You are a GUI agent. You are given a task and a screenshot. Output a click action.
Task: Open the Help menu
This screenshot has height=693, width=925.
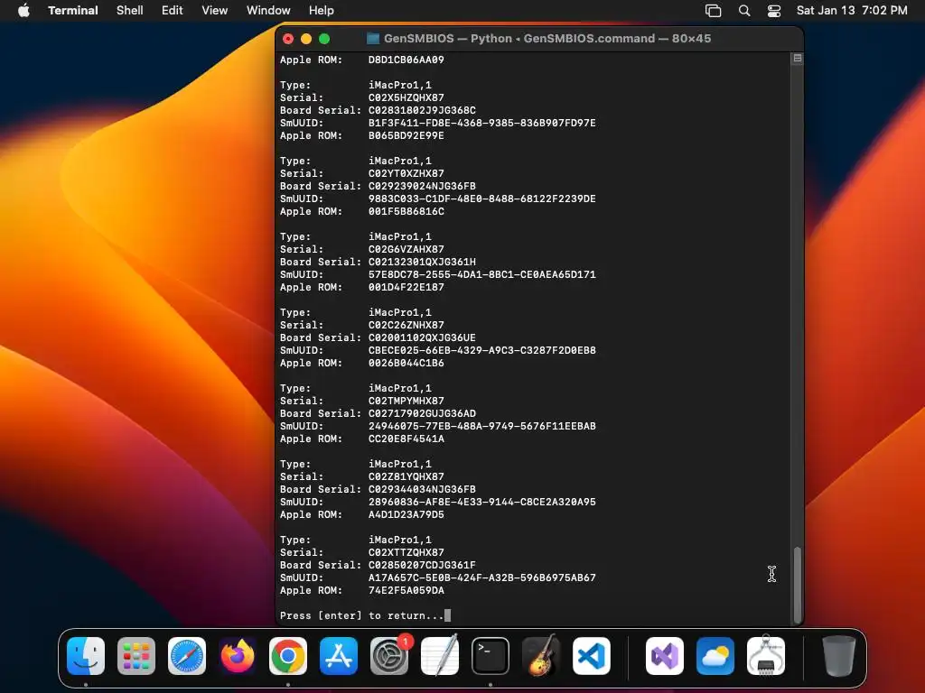[322, 11]
